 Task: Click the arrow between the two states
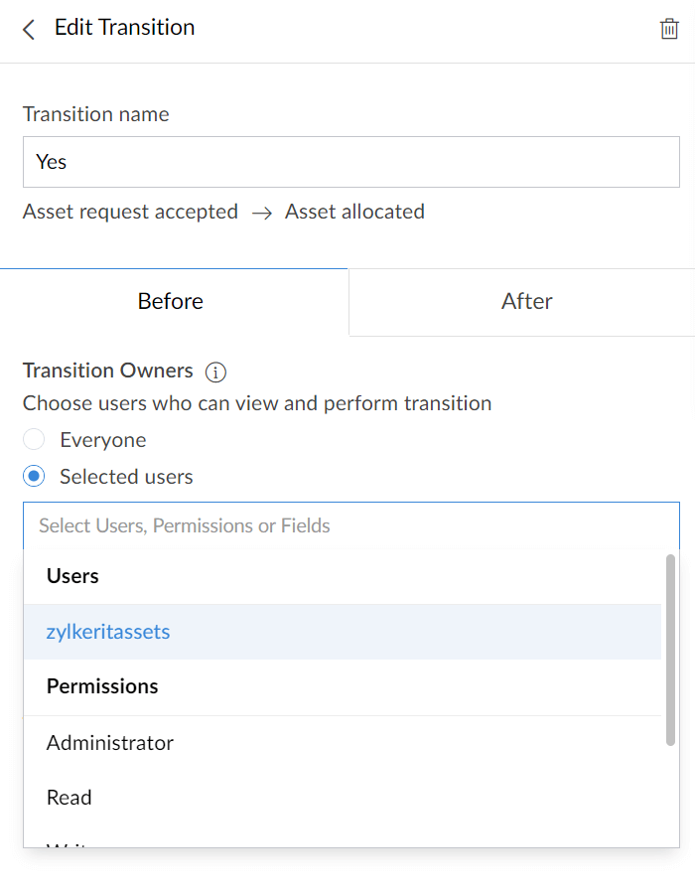[262, 214]
